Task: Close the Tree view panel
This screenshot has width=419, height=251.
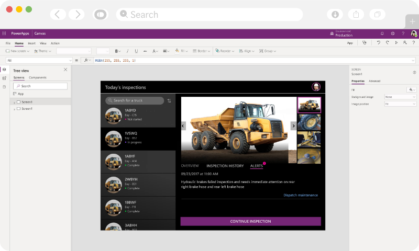Action: point(65,70)
